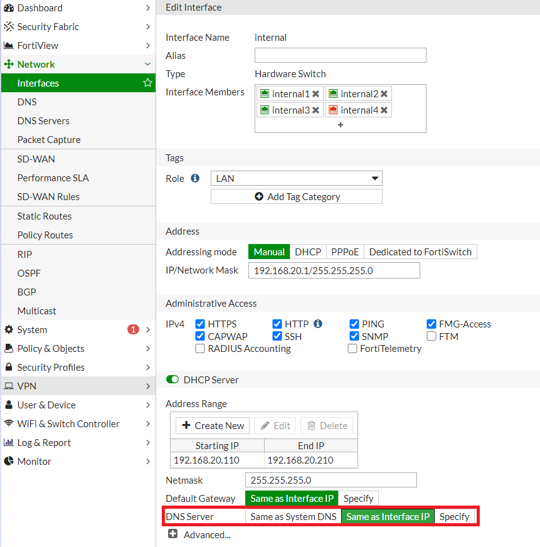This screenshot has height=547, width=540.
Task: Open the Role dropdown showing LAN
Action: point(296,178)
